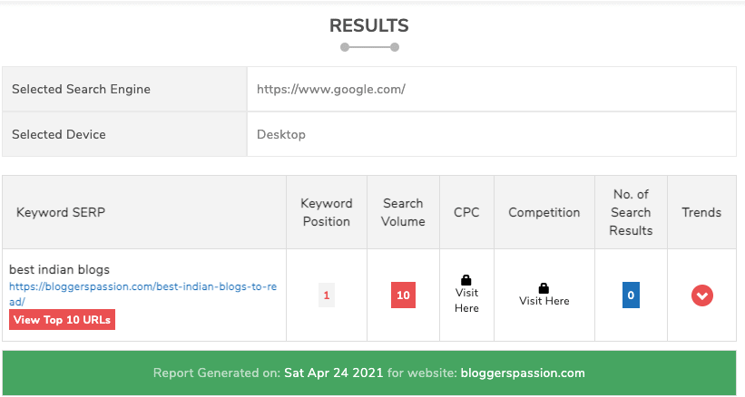Select the Search Volume column header

coord(403,212)
